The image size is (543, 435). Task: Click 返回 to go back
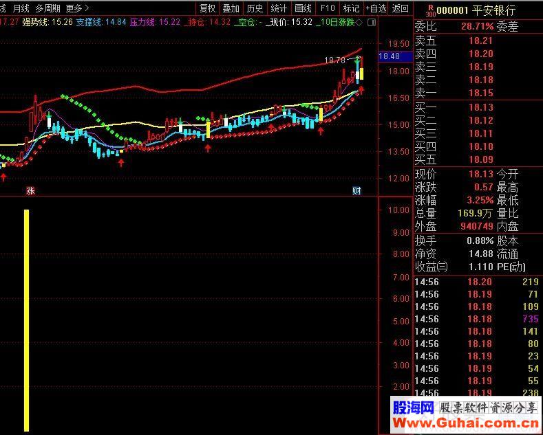click(401, 8)
